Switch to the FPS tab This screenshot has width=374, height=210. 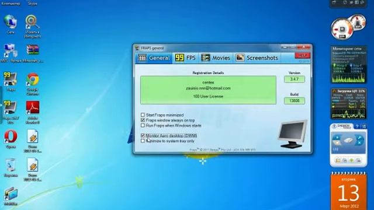pos(185,58)
